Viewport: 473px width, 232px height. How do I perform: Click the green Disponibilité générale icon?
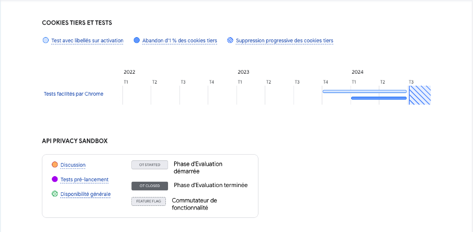[x=55, y=194]
